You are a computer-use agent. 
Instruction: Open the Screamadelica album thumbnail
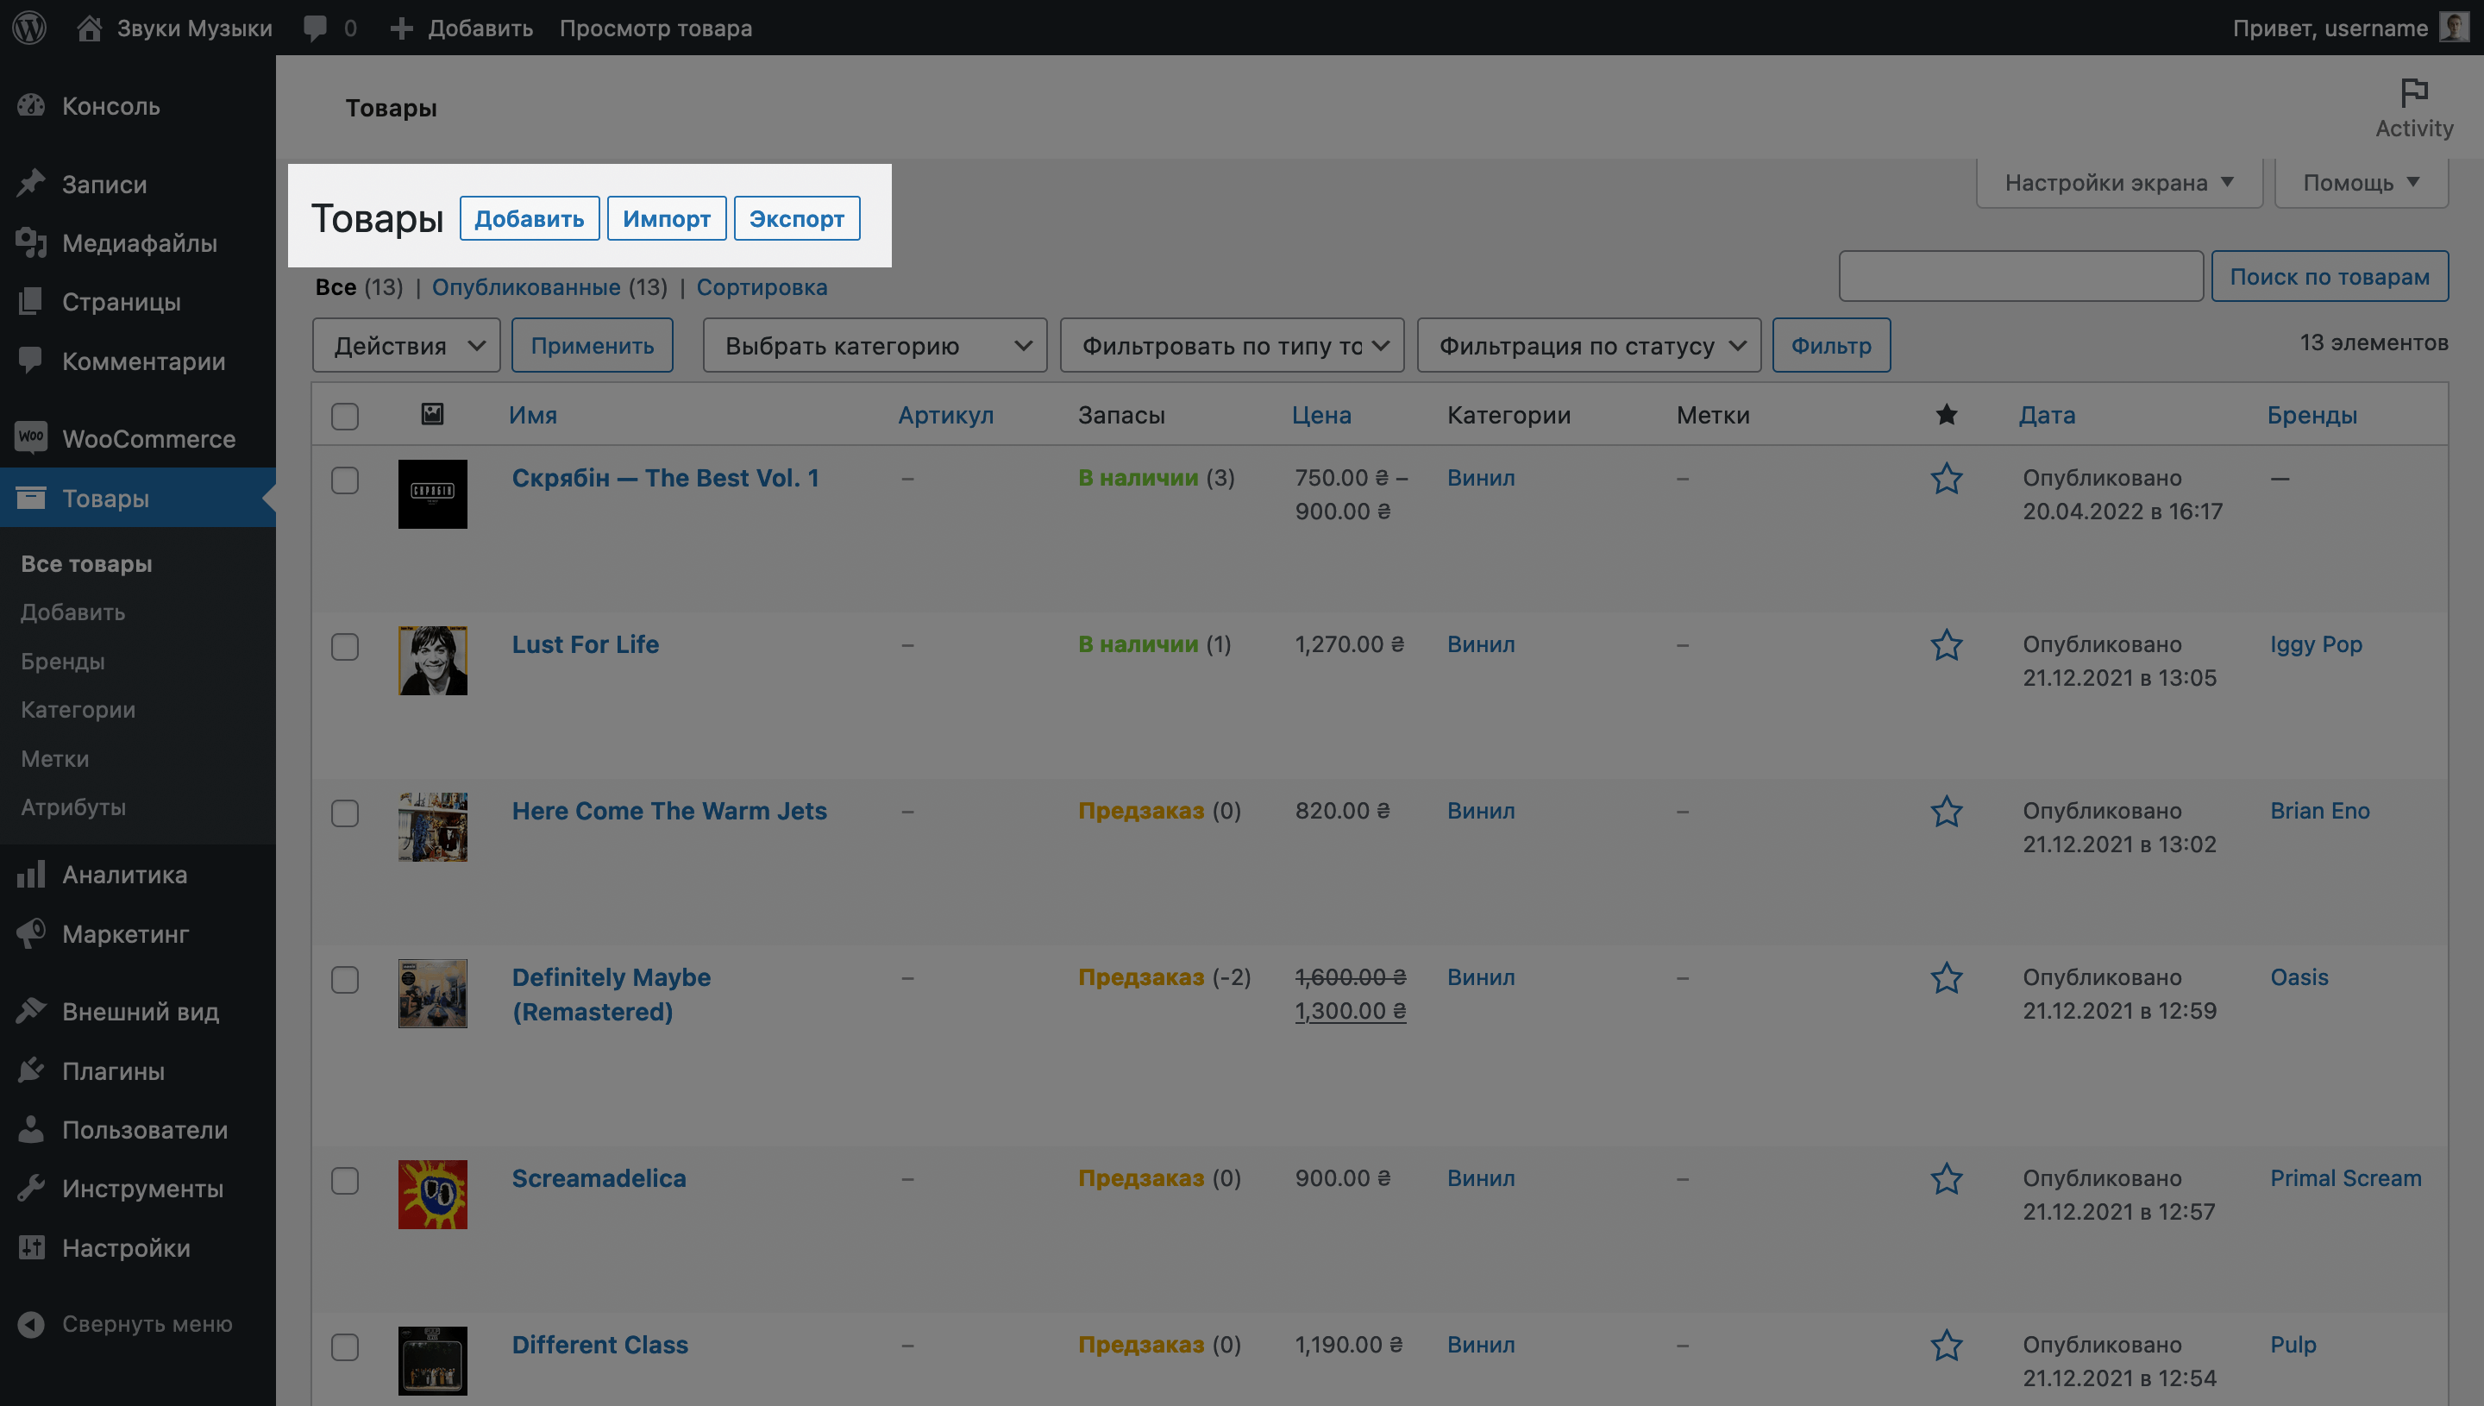pos(432,1195)
